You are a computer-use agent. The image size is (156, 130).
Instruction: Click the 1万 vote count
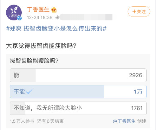tap(138, 92)
